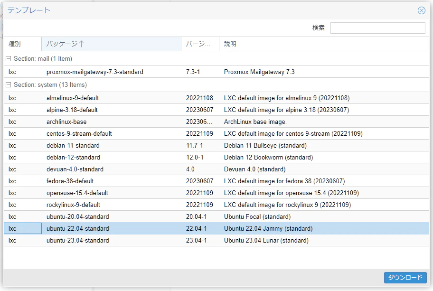Select fedora-38-default package
The height and width of the screenshot is (291, 433).
click(x=70, y=181)
